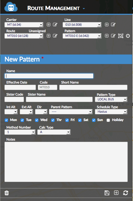
Task: Click the Pattern clock schedule icon
Action: pos(128,36)
